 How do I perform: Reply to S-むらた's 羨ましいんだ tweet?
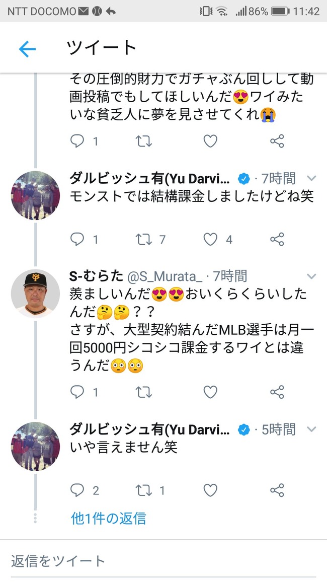point(77,392)
